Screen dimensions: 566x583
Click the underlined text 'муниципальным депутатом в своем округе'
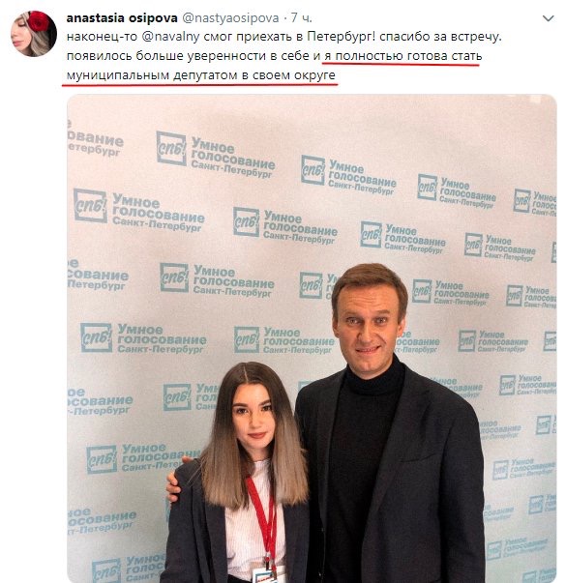pyautogui.click(x=201, y=75)
